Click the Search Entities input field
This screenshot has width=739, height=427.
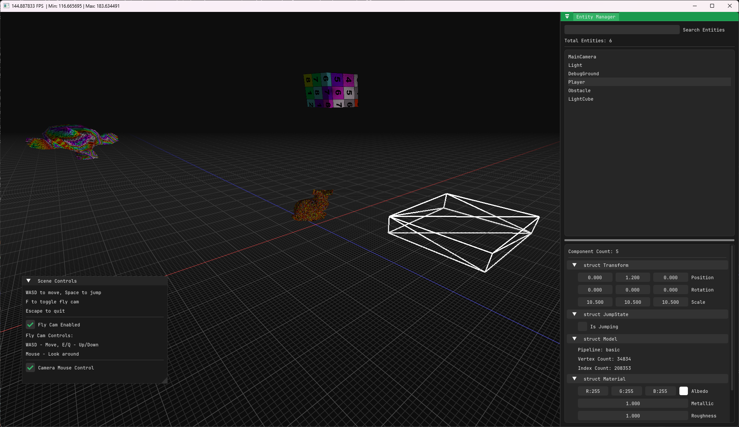click(621, 29)
